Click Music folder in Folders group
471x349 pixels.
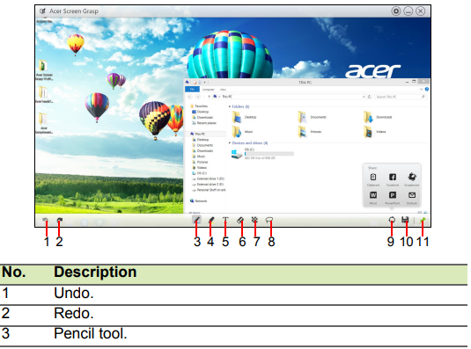[243, 132]
